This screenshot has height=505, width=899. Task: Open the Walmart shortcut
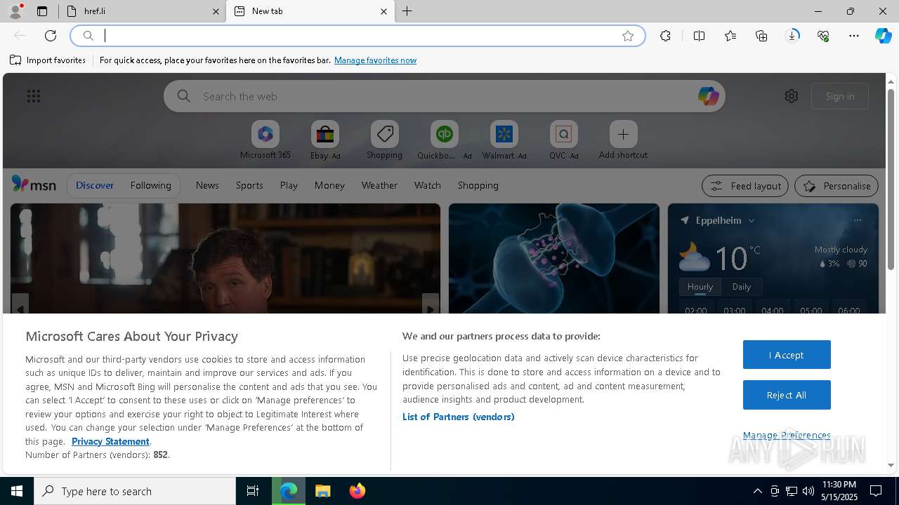(x=504, y=140)
